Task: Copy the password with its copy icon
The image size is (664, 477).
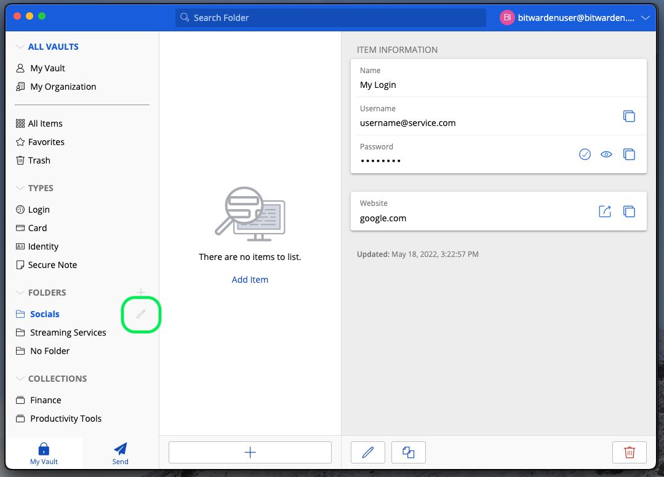Action: (x=629, y=154)
